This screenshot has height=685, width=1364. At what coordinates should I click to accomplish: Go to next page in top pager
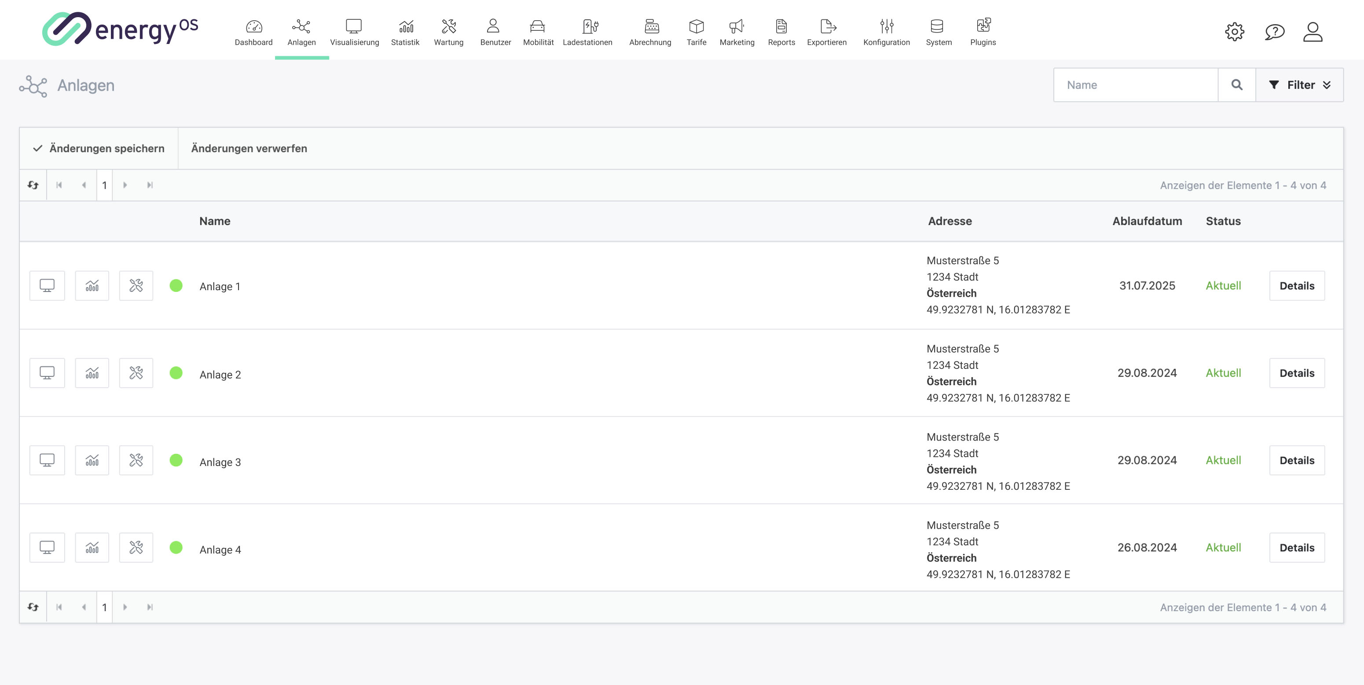click(x=125, y=185)
